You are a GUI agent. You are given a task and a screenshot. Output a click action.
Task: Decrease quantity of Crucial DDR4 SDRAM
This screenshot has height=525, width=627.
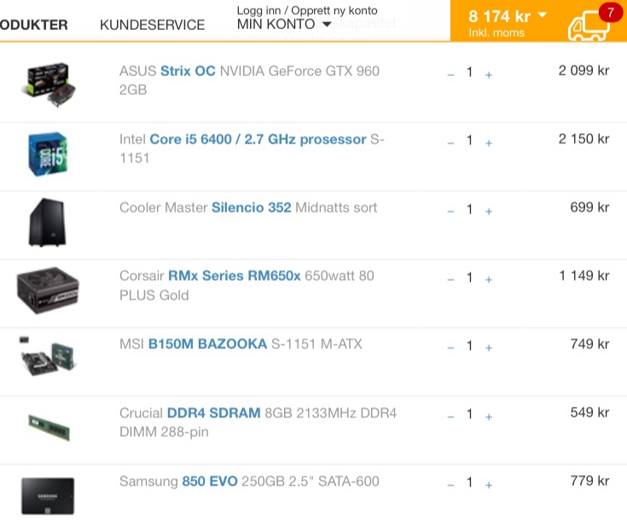(450, 417)
